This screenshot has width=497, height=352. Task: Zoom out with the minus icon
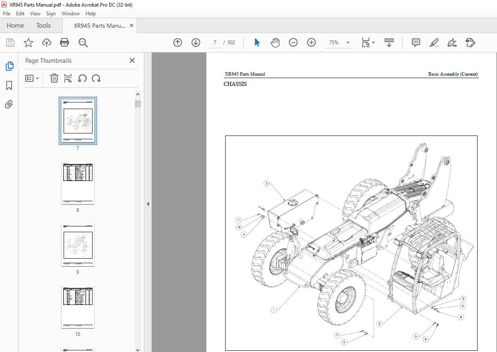pyautogui.click(x=293, y=43)
